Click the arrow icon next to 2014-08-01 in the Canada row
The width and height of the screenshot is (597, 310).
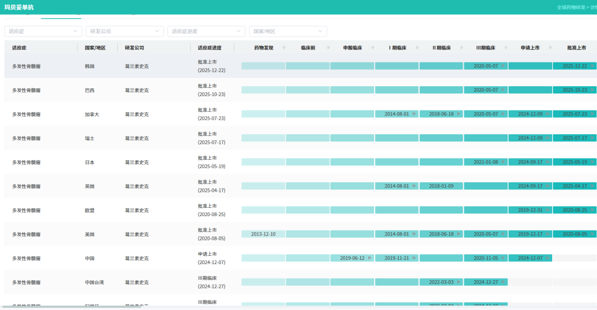pyautogui.click(x=413, y=114)
